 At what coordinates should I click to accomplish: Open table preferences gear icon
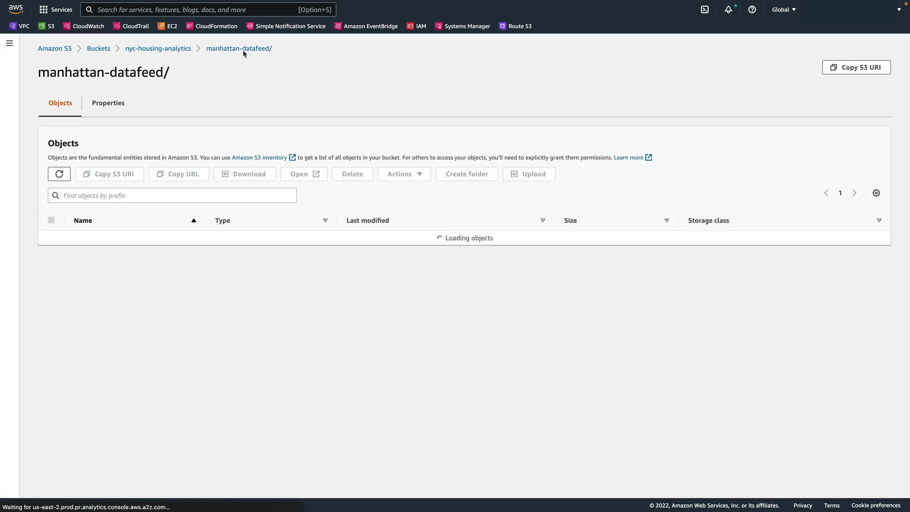[876, 193]
